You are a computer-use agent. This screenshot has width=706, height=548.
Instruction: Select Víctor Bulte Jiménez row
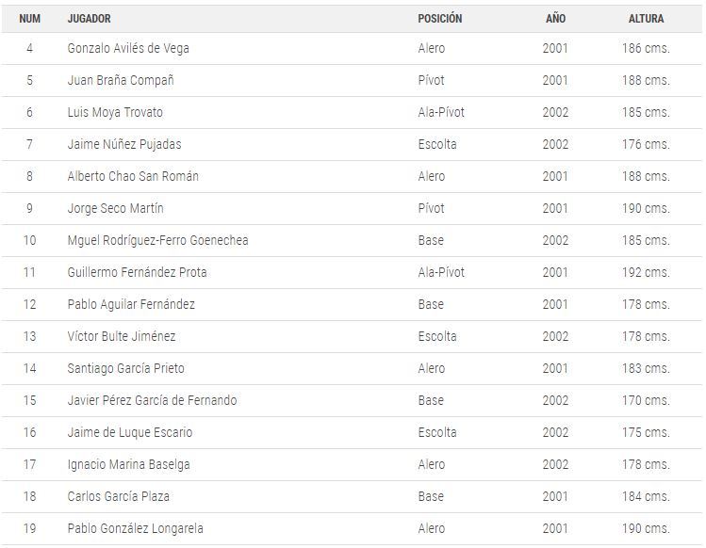point(352,336)
